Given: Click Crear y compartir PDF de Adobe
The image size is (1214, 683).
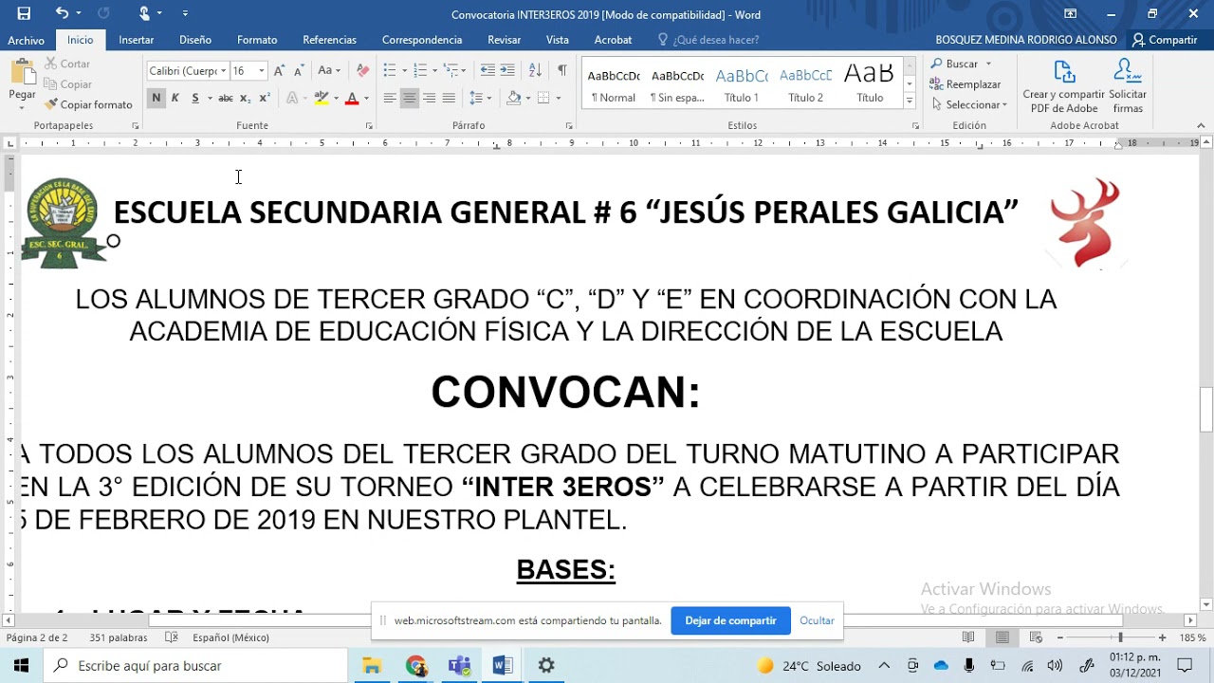Looking at the screenshot, I should tap(1063, 85).
